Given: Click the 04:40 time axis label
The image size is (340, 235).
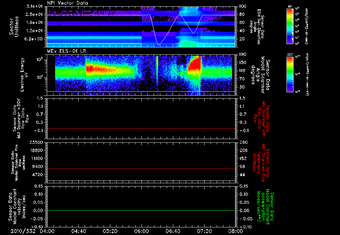Looking at the screenshot, I should coord(78,231).
